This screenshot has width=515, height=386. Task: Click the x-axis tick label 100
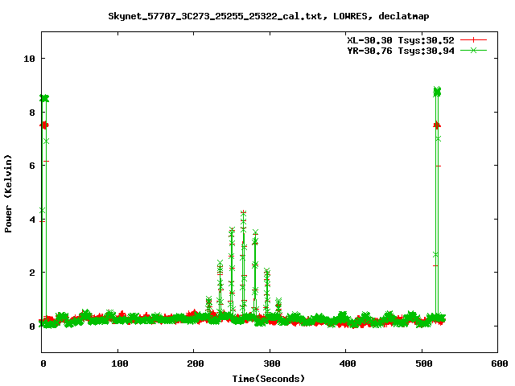click(119, 363)
